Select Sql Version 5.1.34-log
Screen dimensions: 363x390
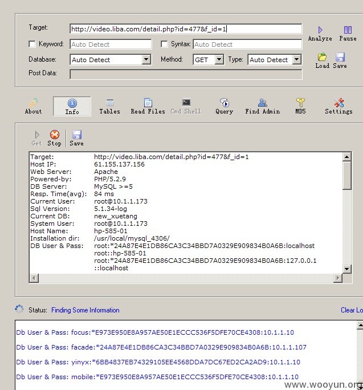pyautogui.click(x=111, y=209)
